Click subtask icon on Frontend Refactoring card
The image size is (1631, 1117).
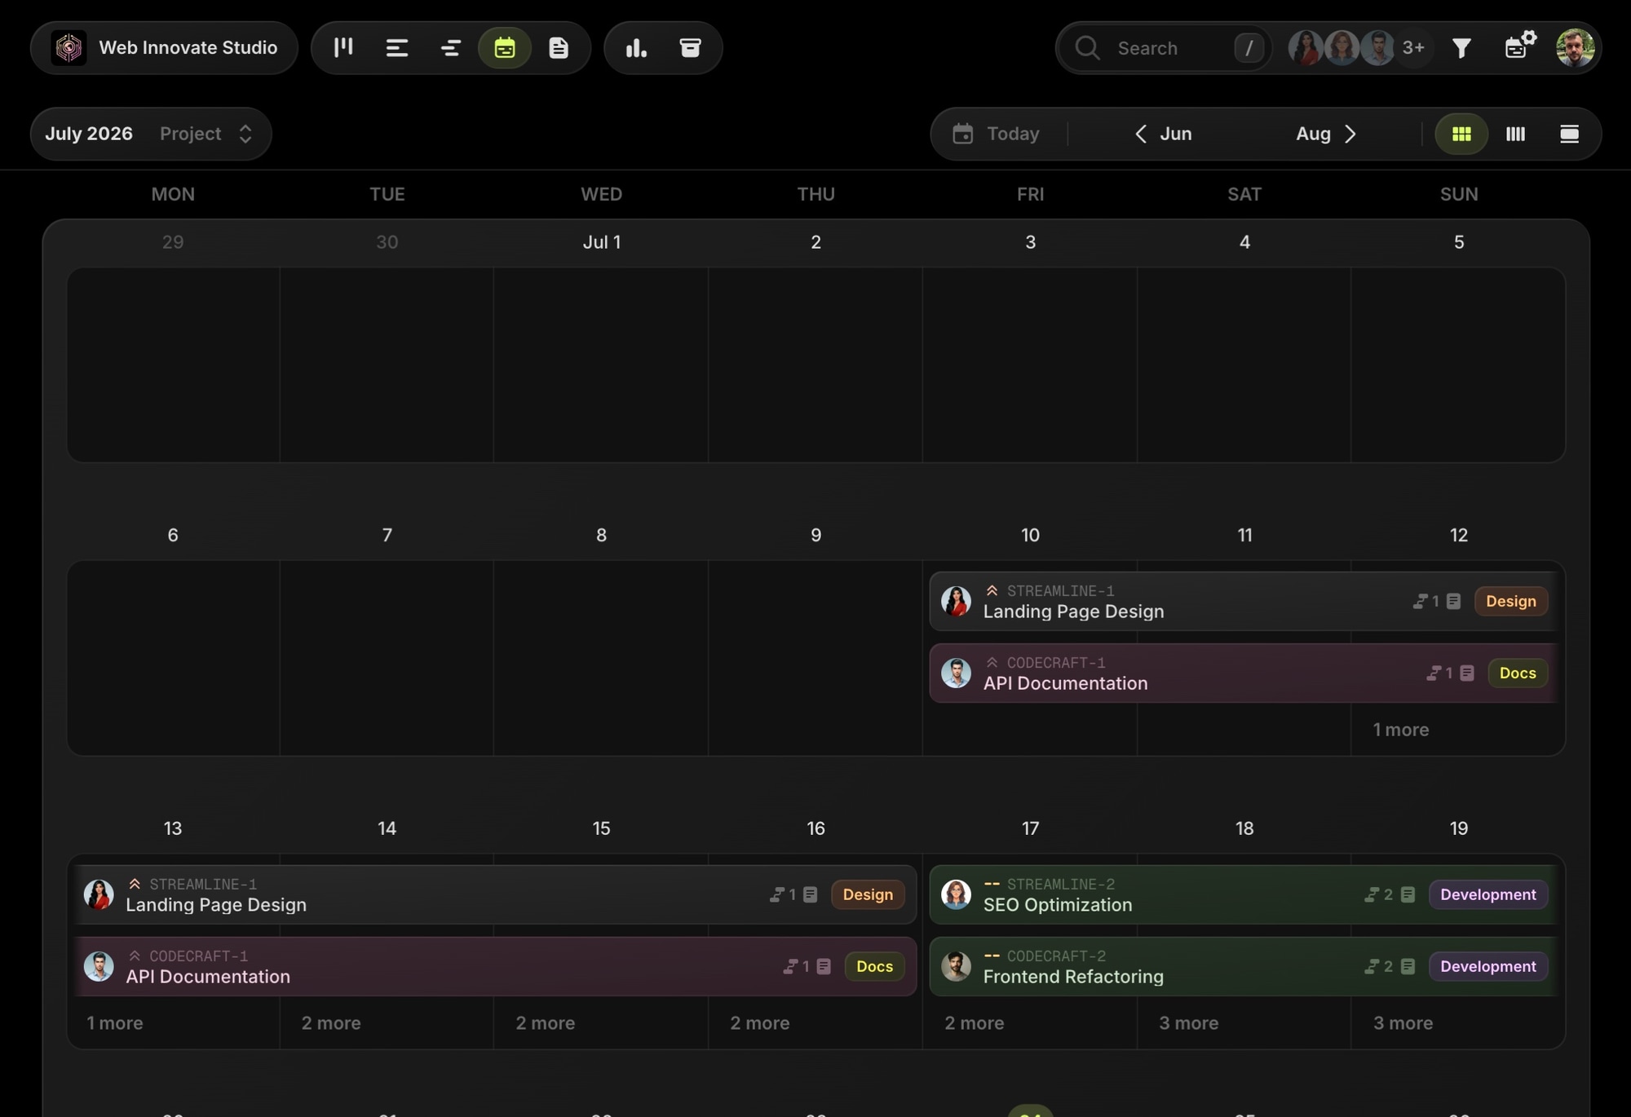(x=1372, y=967)
